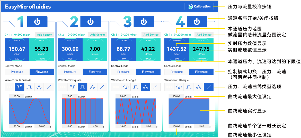Screen dimensions: 301x138
Task: Click channel 4 min flowrate field 100.00
Action: click(176, 126)
